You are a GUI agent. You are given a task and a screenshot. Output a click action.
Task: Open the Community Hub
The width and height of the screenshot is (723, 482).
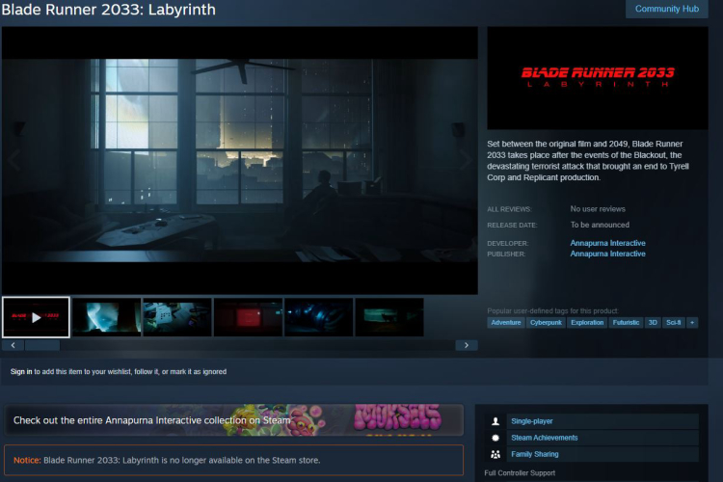click(667, 9)
